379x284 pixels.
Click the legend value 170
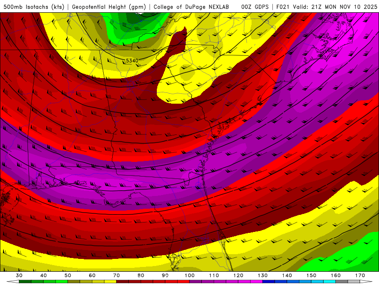[360, 275]
